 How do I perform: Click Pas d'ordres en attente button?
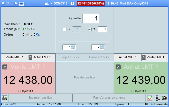tap(109, 97)
